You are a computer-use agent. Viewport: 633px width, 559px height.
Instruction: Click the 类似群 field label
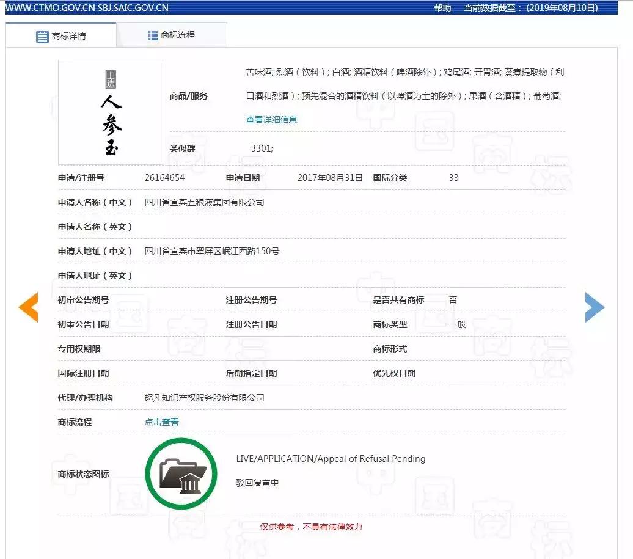tap(183, 148)
